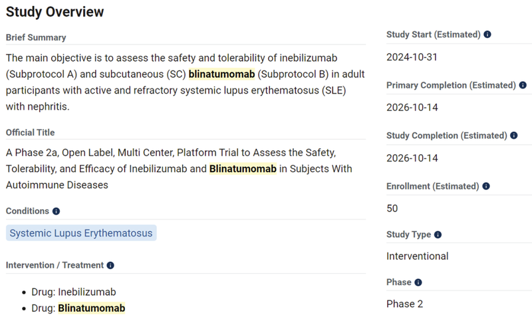This screenshot has width=532, height=321.
Task: Click the Study Completion (Estimated) info icon
Action: [514, 136]
